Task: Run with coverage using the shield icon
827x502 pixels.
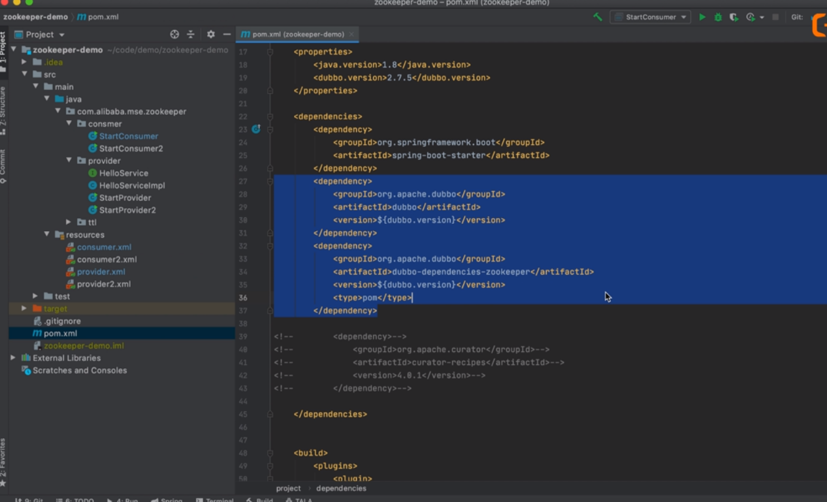Action: tap(734, 17)
